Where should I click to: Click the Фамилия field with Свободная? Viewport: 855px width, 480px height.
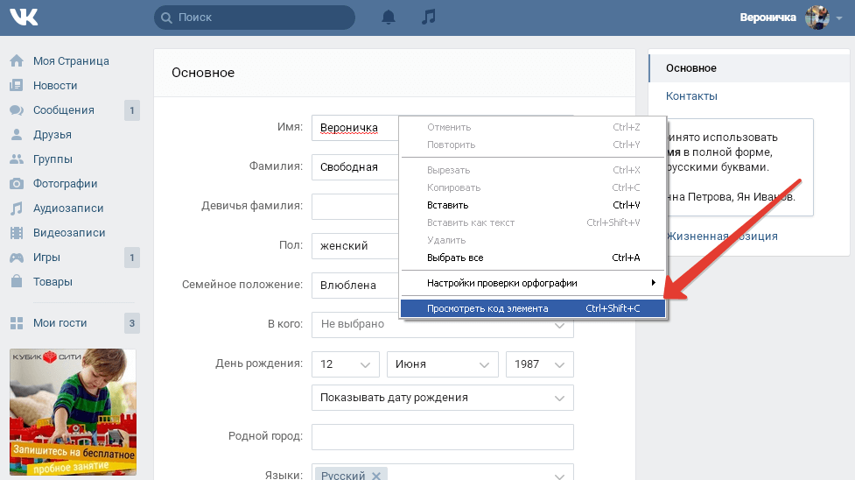click(355, 167)
